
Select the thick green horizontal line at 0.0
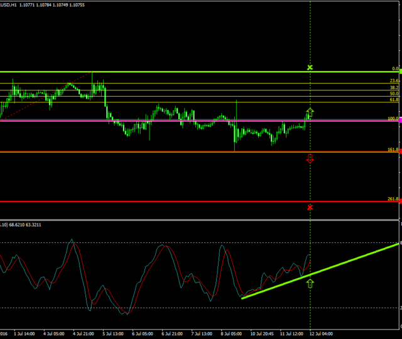tap(188, 72)
